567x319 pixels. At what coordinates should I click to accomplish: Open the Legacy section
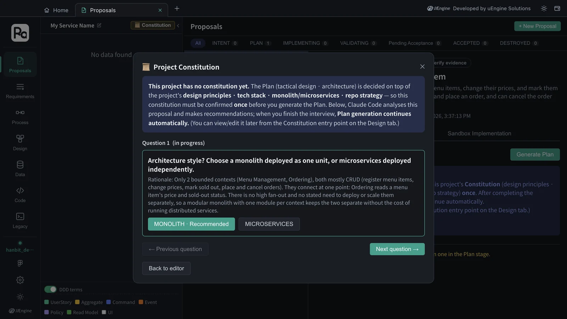[x=20, y=220]
